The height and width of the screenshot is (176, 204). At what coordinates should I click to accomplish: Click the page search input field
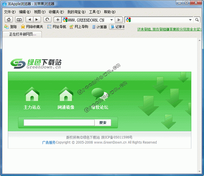click(59, 123)
